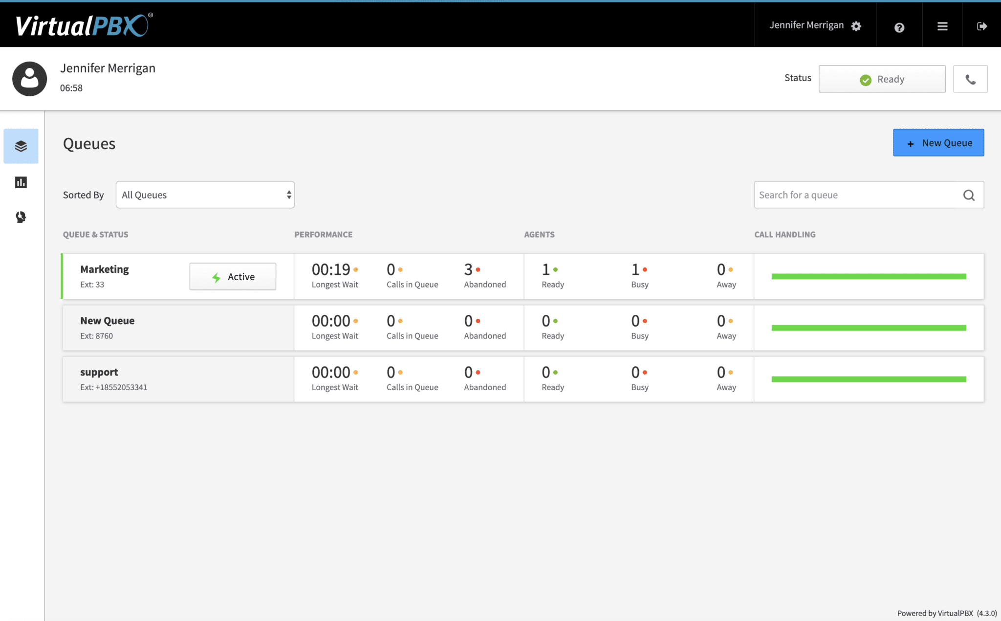Click Jennifer Merrigan in the top bar
The height and width of the screenshot is (621, 1001).
806,25
